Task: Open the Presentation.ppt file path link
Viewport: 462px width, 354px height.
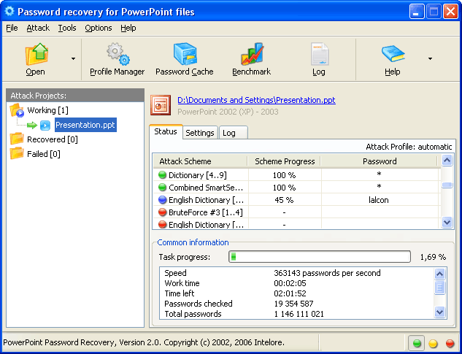Action: 256,100
